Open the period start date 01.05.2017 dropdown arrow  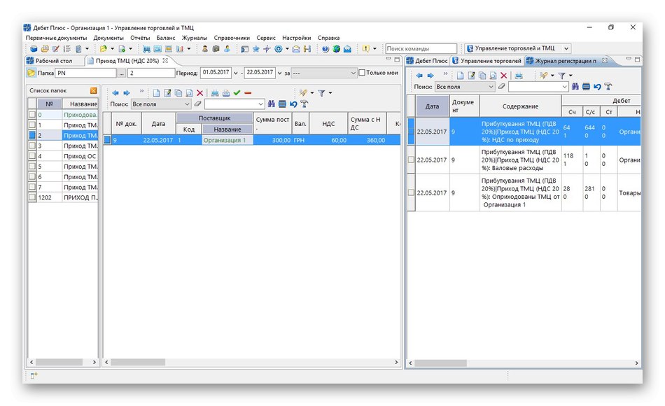(x=236, y=73)
